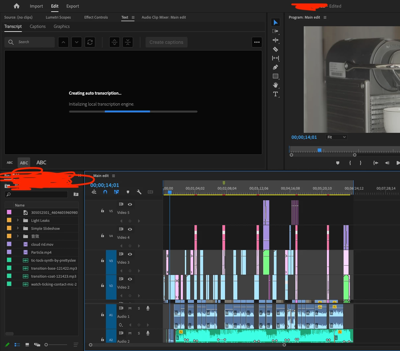This screenshot has width=400, height=351.
Task: Add marker in Program monitor
Action: (x=338, y=163)
